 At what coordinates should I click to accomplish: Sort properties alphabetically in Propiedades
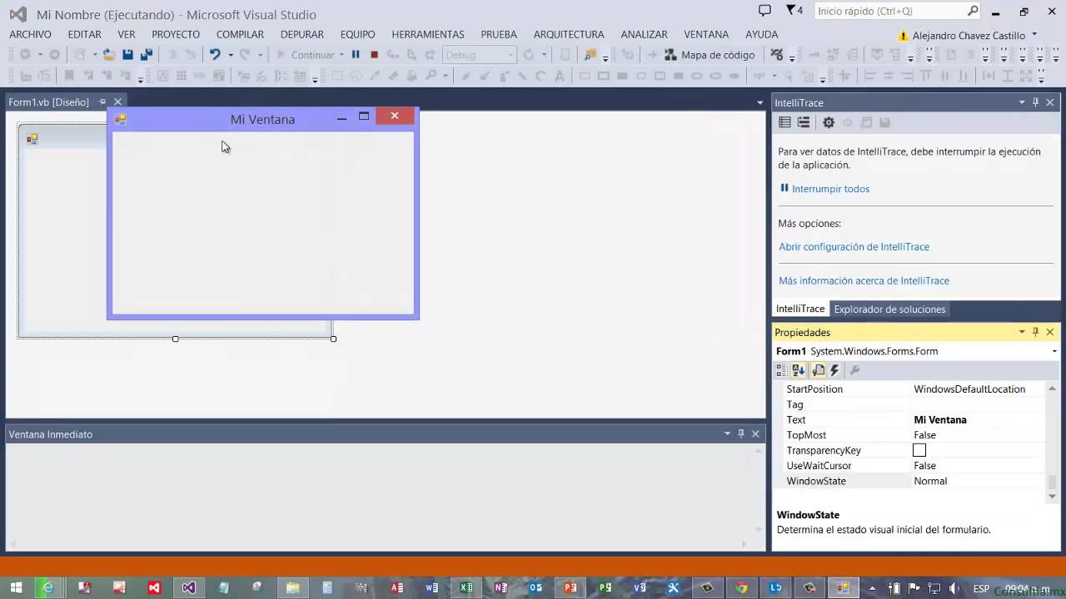(x=799, y=370)
